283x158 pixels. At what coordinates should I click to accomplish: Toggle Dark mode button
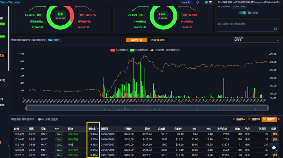(186, 2)
